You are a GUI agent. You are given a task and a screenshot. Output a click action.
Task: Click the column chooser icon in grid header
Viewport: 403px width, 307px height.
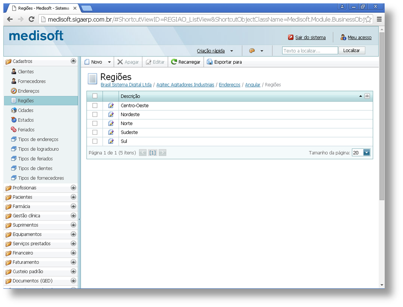pos(367,96)
